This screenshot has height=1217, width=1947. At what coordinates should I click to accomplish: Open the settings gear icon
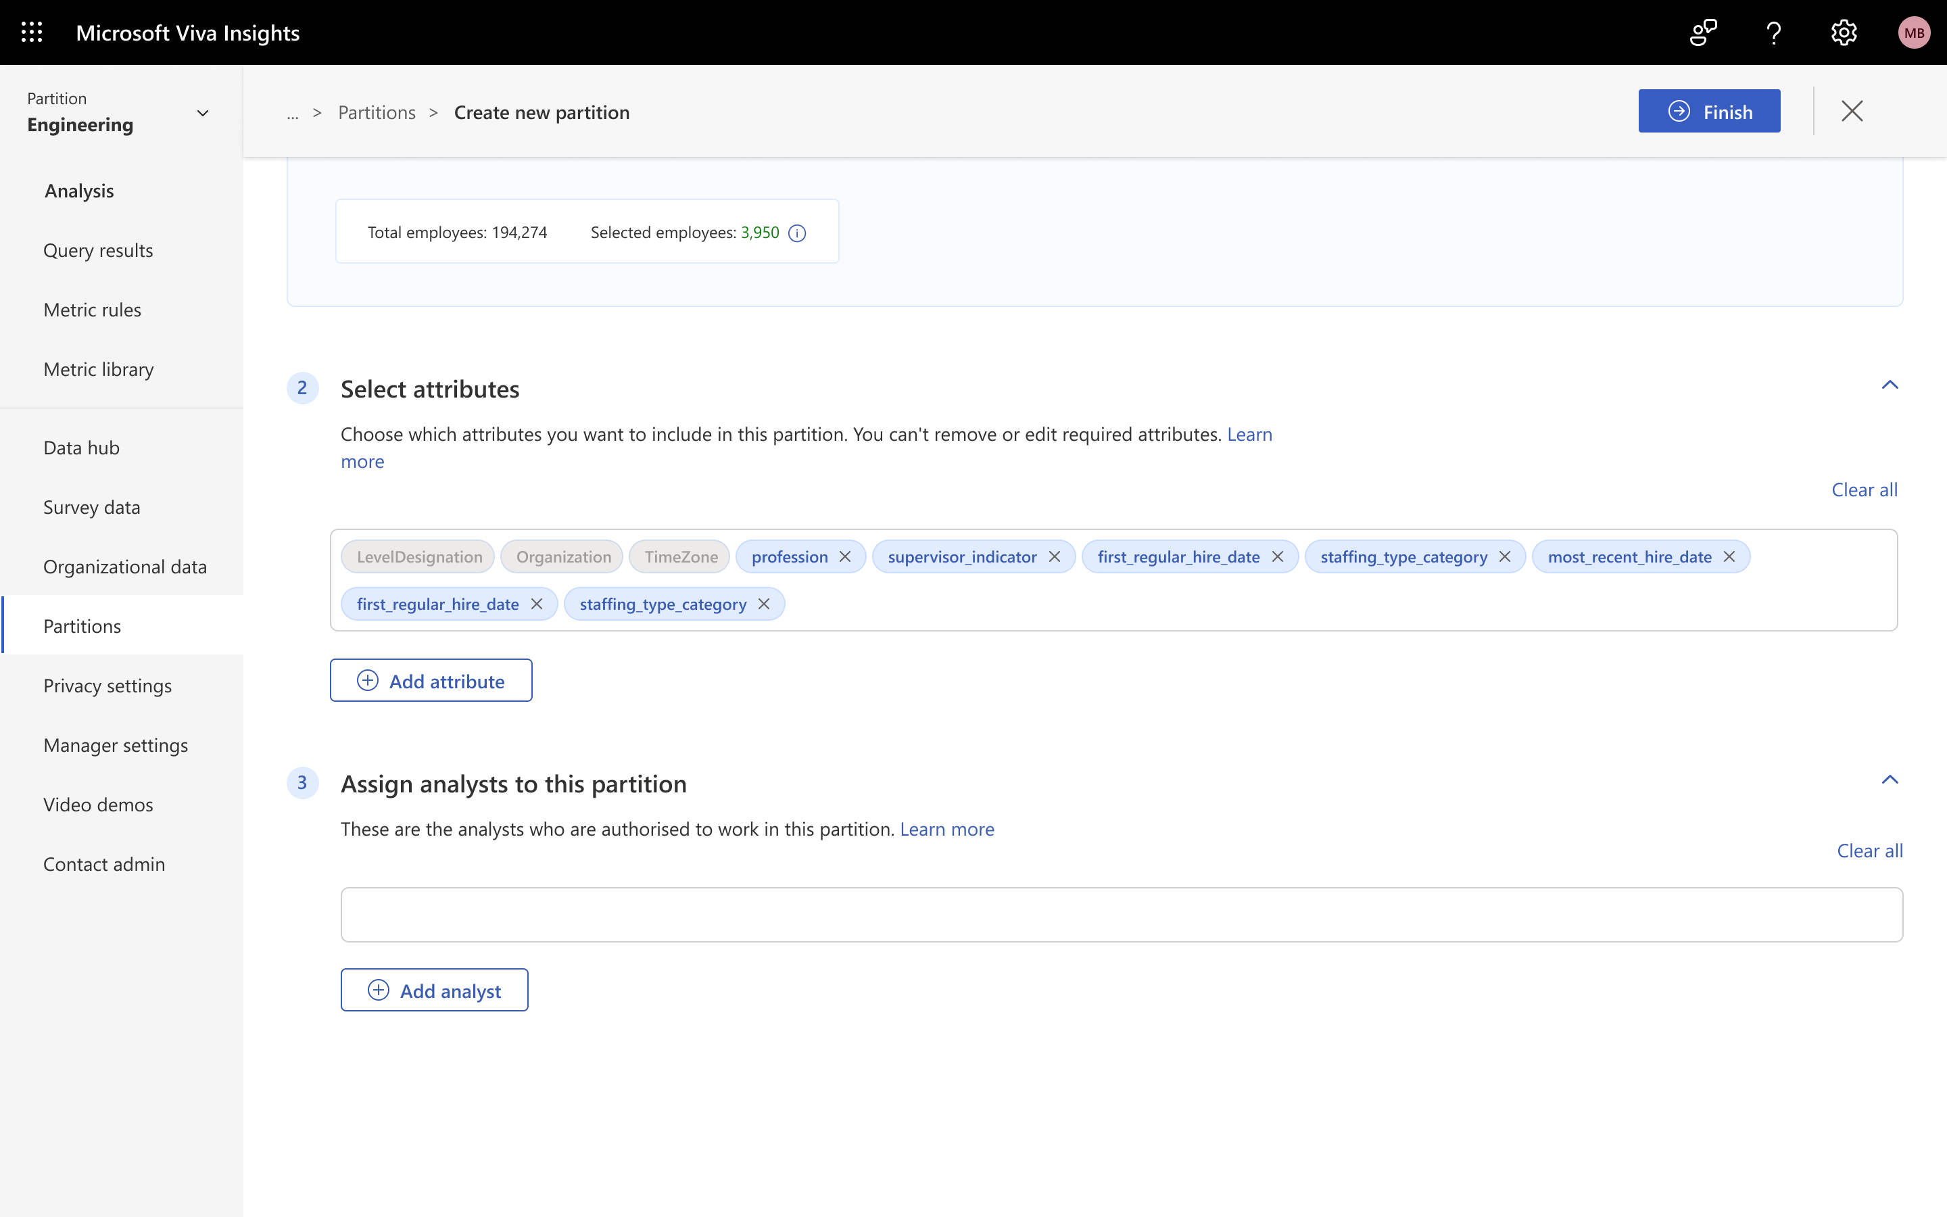[1843, 32]
